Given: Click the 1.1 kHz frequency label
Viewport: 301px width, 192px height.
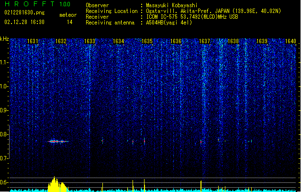Looking at the screenshot, I should [x=4, y=62].
